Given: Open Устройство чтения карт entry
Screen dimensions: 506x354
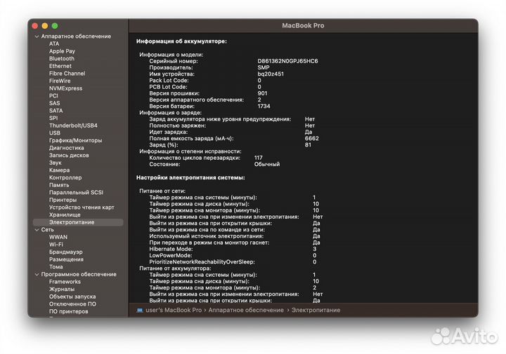Looking at the screenshot, I should coord(82,207).
